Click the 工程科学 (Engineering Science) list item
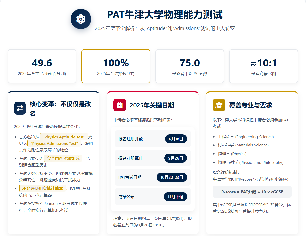The image size is (306, 236). coord(246,137)
